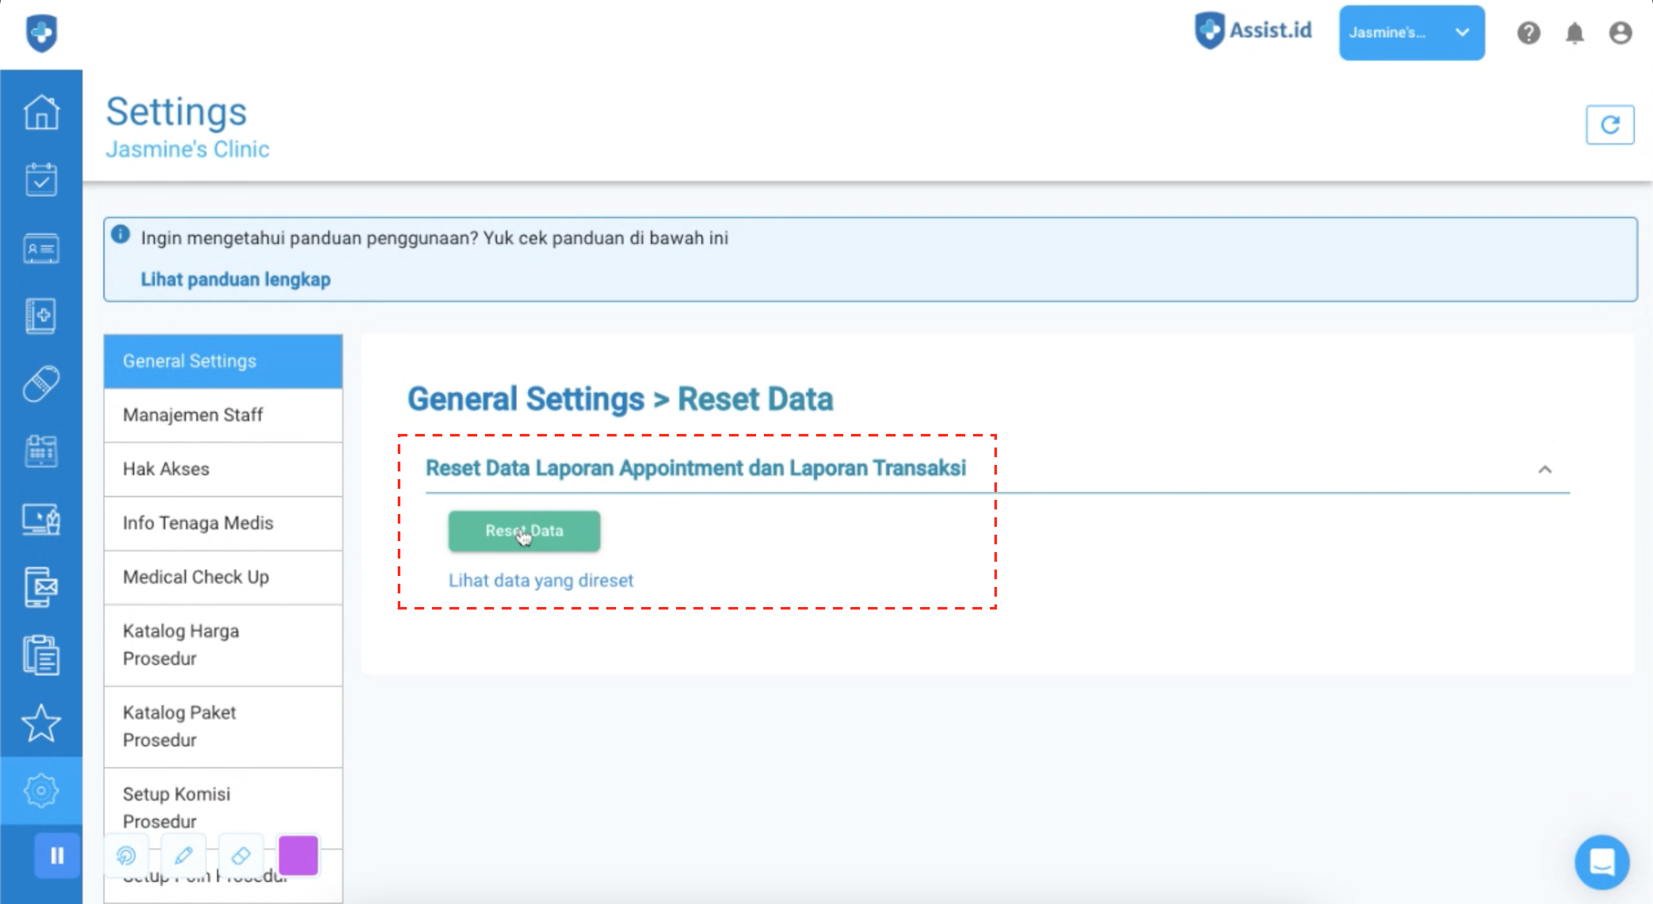Open the star favorites sidebar icon
Viewport: 1653px width, 904px height.
coord(41,723)
